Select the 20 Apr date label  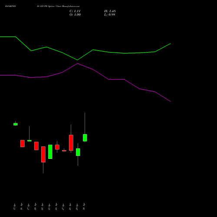click(35, 207)
